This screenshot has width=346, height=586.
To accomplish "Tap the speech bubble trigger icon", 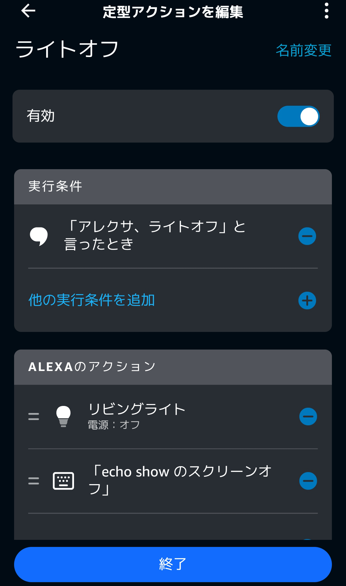I will pyautogui.click(x=39, y=236).
